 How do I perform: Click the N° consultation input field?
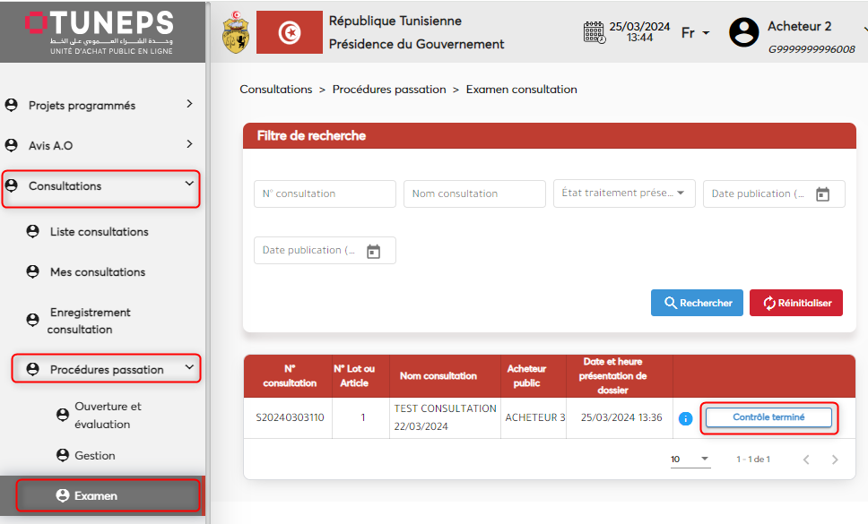coord(325,193)
